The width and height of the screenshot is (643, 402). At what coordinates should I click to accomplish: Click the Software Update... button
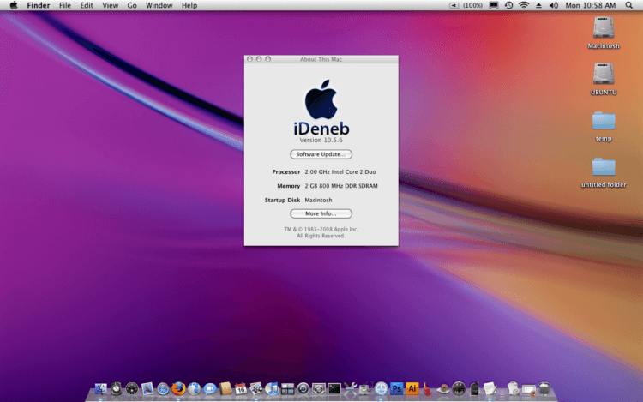321,154
